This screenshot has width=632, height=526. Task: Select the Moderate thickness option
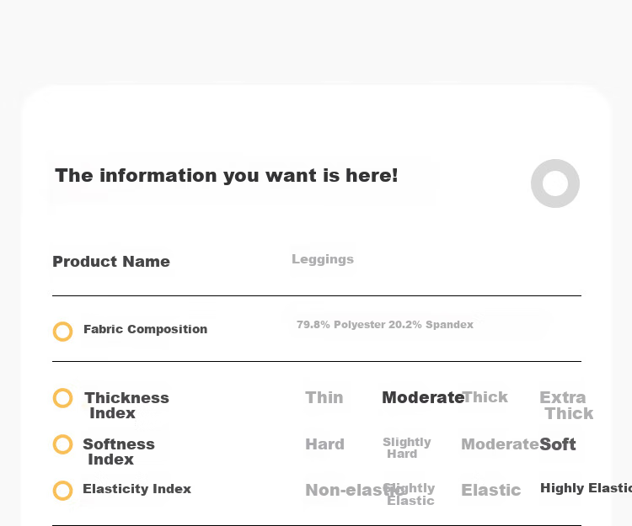click(x=423, y=397)
